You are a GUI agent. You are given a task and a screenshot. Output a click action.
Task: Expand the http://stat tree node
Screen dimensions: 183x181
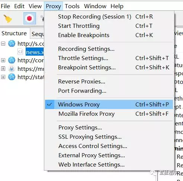coord(3,77)
